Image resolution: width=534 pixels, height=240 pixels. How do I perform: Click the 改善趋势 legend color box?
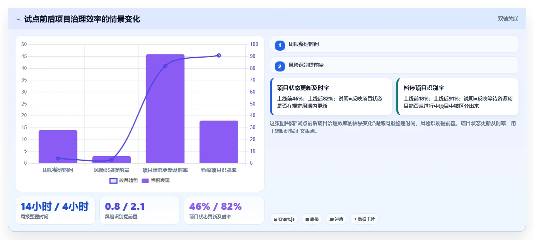113,180
